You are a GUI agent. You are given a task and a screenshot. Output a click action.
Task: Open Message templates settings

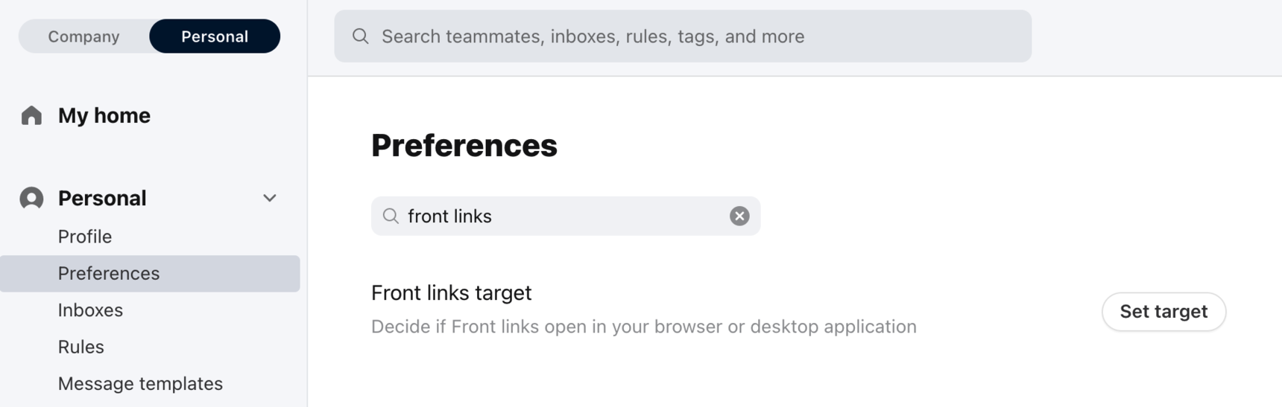coord(140,384)
